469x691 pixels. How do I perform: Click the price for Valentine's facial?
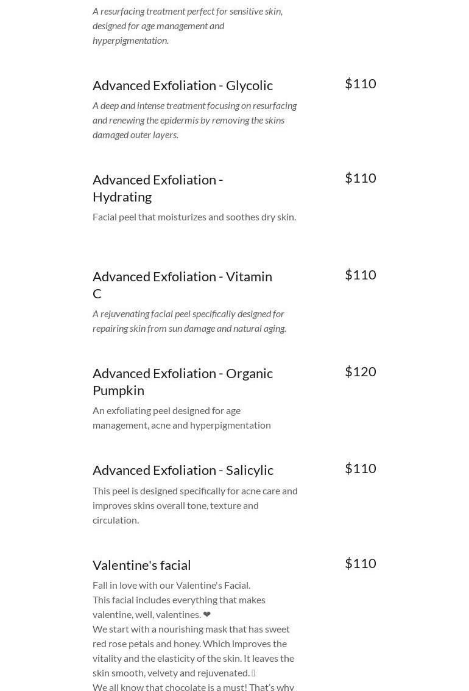coord(360,563)
